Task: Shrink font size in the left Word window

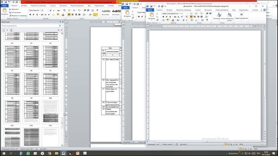Action: (x=54, y=10)
